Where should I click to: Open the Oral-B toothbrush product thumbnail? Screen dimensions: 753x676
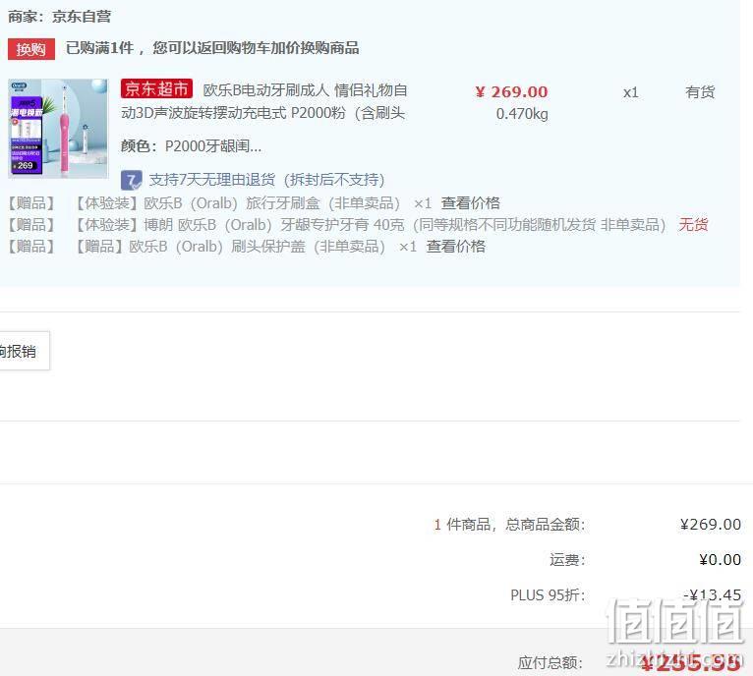(58, 129)
